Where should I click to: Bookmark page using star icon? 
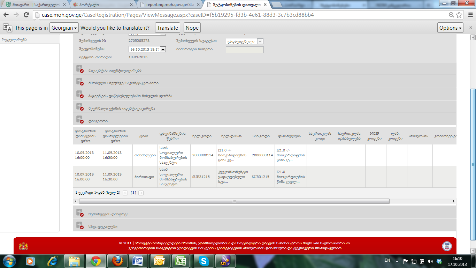459,15
